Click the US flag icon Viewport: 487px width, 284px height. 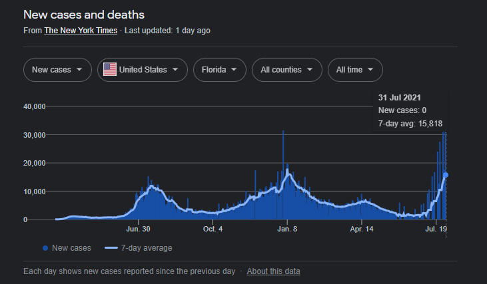(110, 70)
